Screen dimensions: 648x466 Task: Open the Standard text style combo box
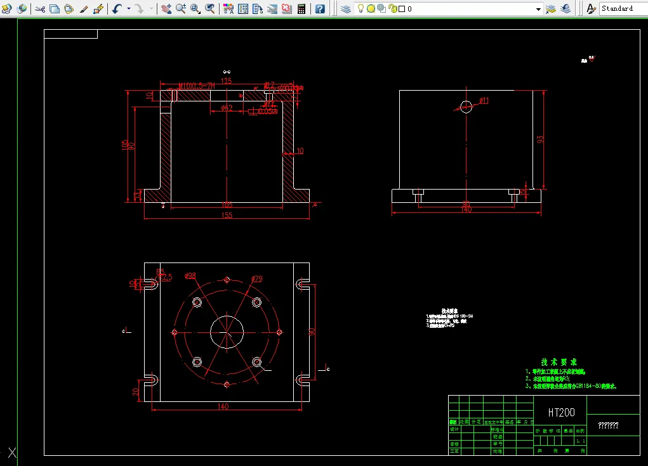(x=624, y=9)
